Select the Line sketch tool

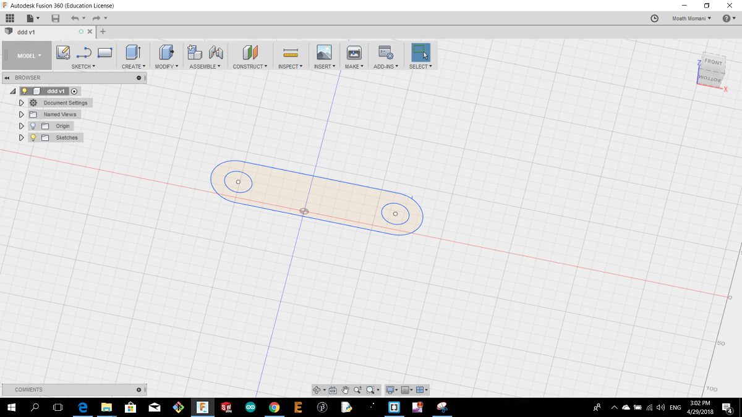[x=83, y=53]
